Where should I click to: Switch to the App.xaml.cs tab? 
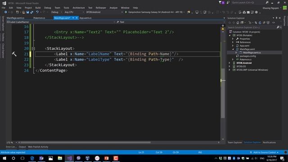(x=85, y=18)
